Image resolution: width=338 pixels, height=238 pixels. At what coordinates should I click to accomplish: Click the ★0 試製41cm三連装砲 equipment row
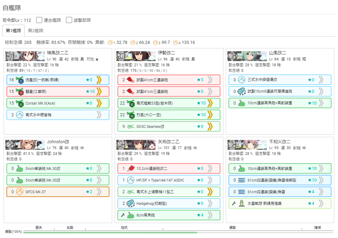coord(169,91)
